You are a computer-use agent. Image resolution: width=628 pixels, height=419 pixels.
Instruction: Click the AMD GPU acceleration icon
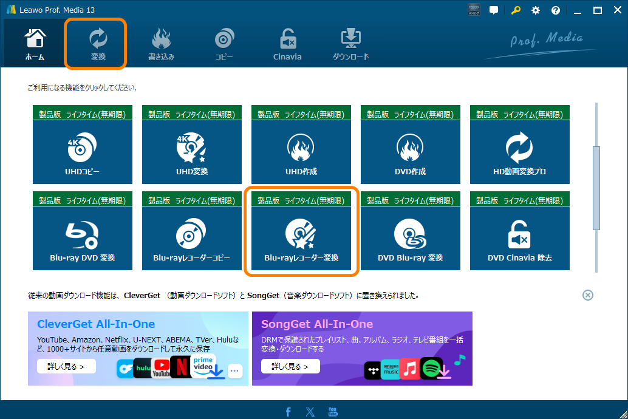(x=474, y=10)
